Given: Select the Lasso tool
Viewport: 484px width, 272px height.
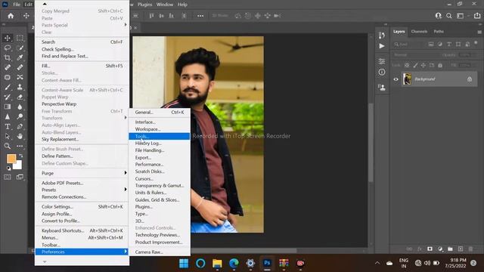Looking at the screenshot, I should [8, 48].
